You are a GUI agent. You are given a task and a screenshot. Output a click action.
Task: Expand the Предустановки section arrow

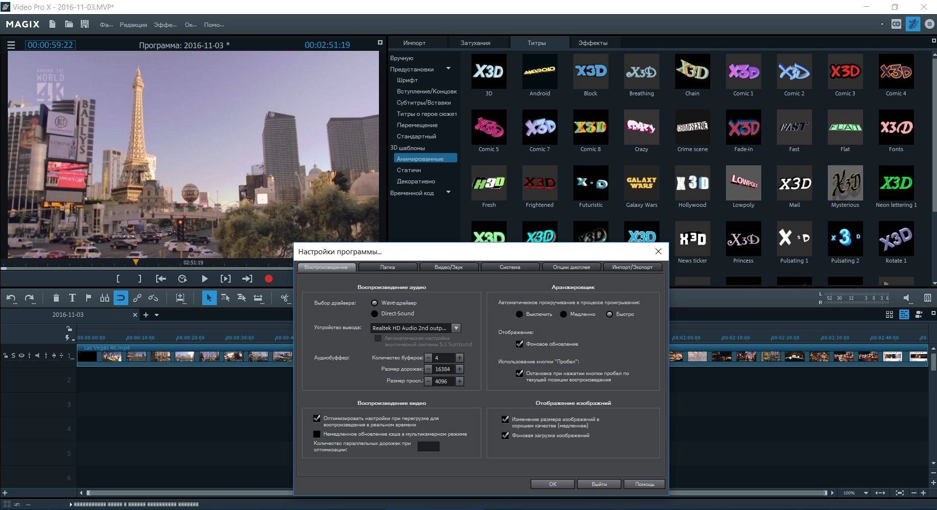click(x=448, y=69)
